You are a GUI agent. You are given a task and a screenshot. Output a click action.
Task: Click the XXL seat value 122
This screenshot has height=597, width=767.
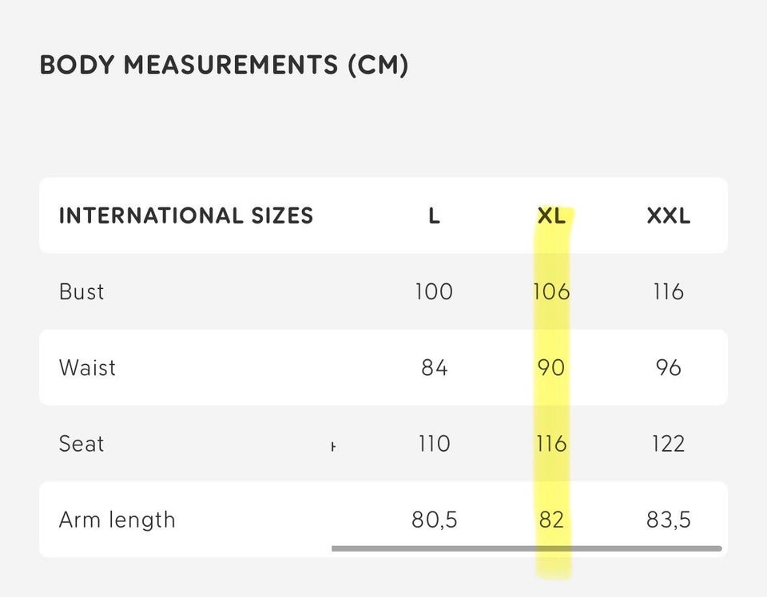[668, 444]
